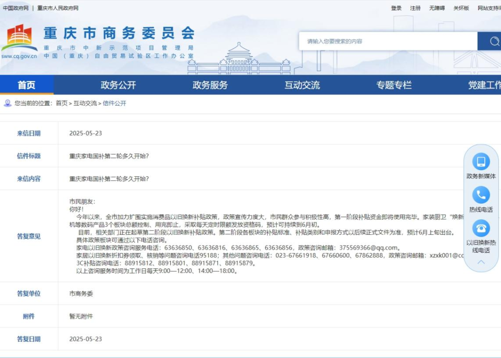Image resolution: width=501 pixels, height=358 pixels.
Task: Open the 政务新媒体 mobile icon
Action: 482,162
